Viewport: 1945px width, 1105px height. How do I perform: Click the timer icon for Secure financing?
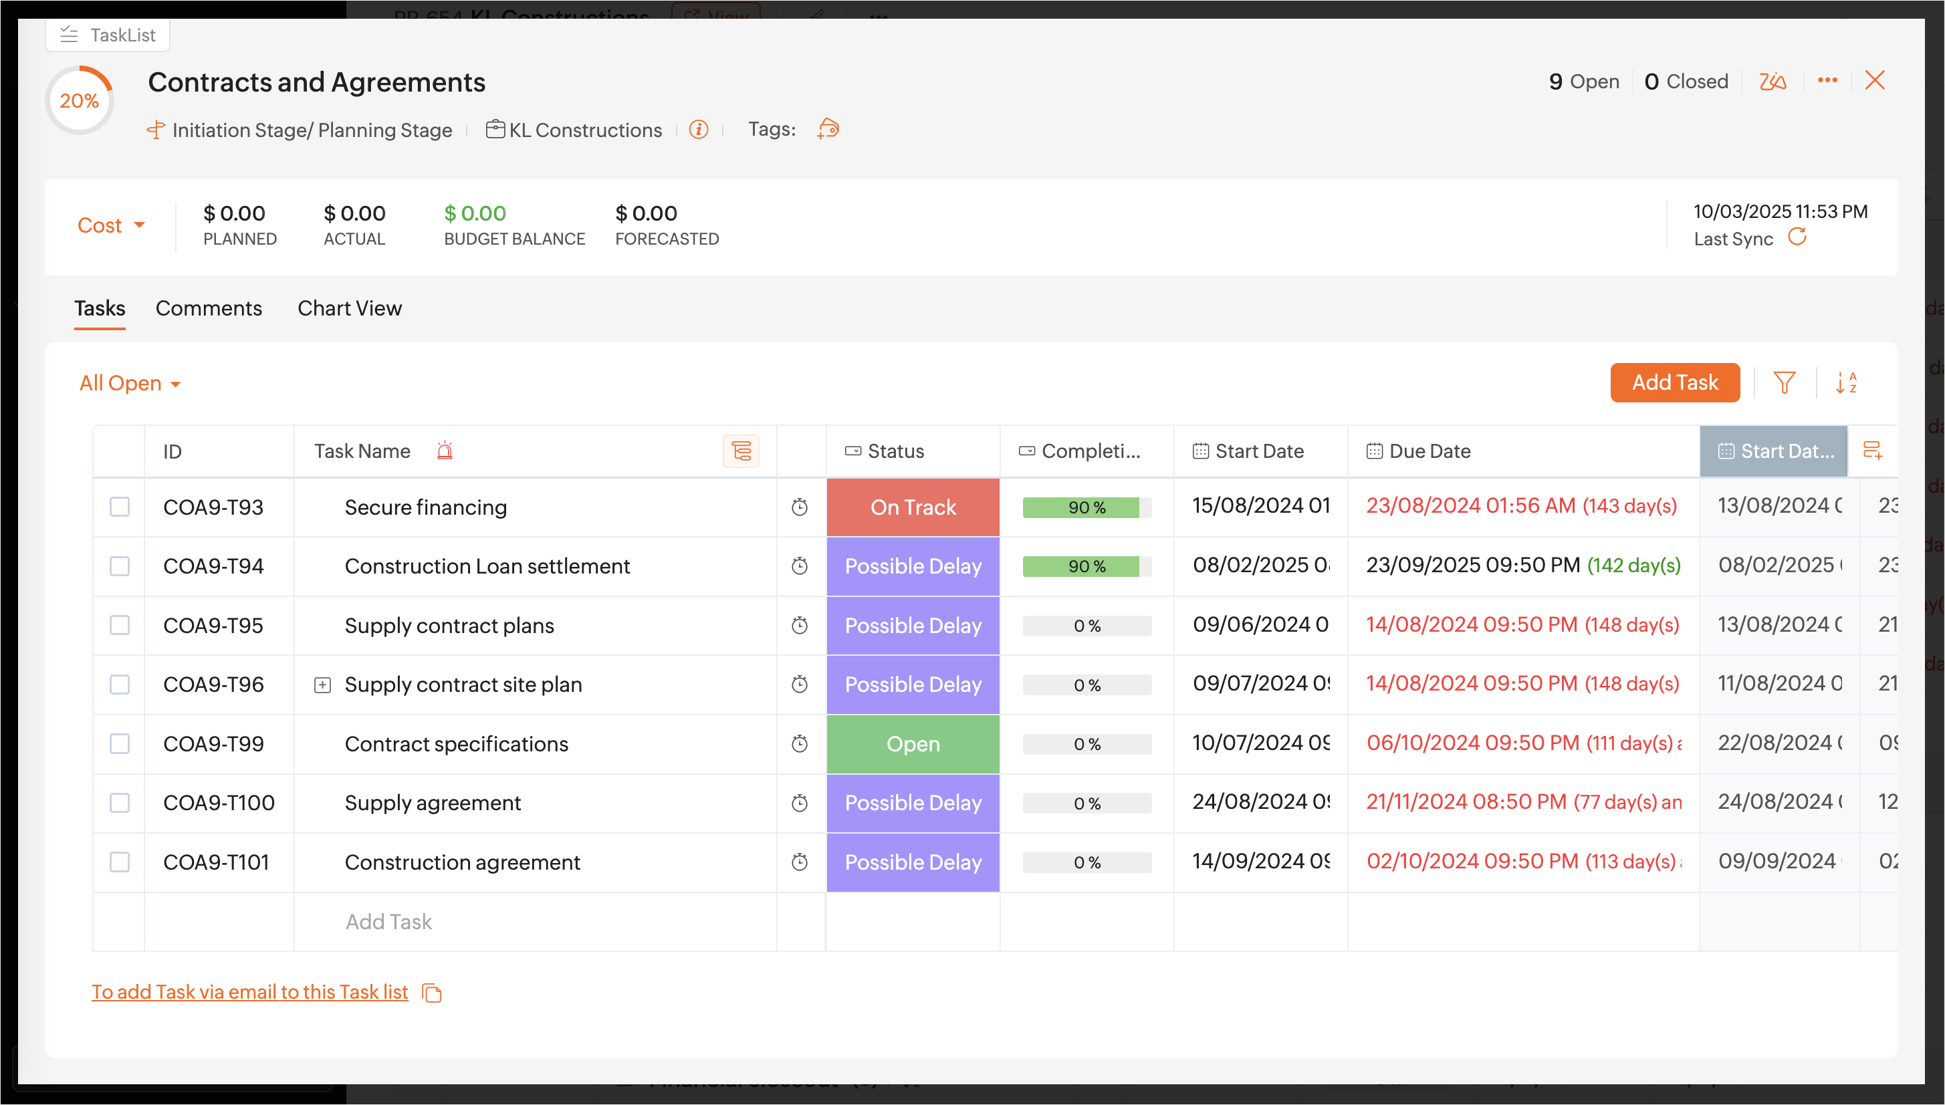(800, 507)
